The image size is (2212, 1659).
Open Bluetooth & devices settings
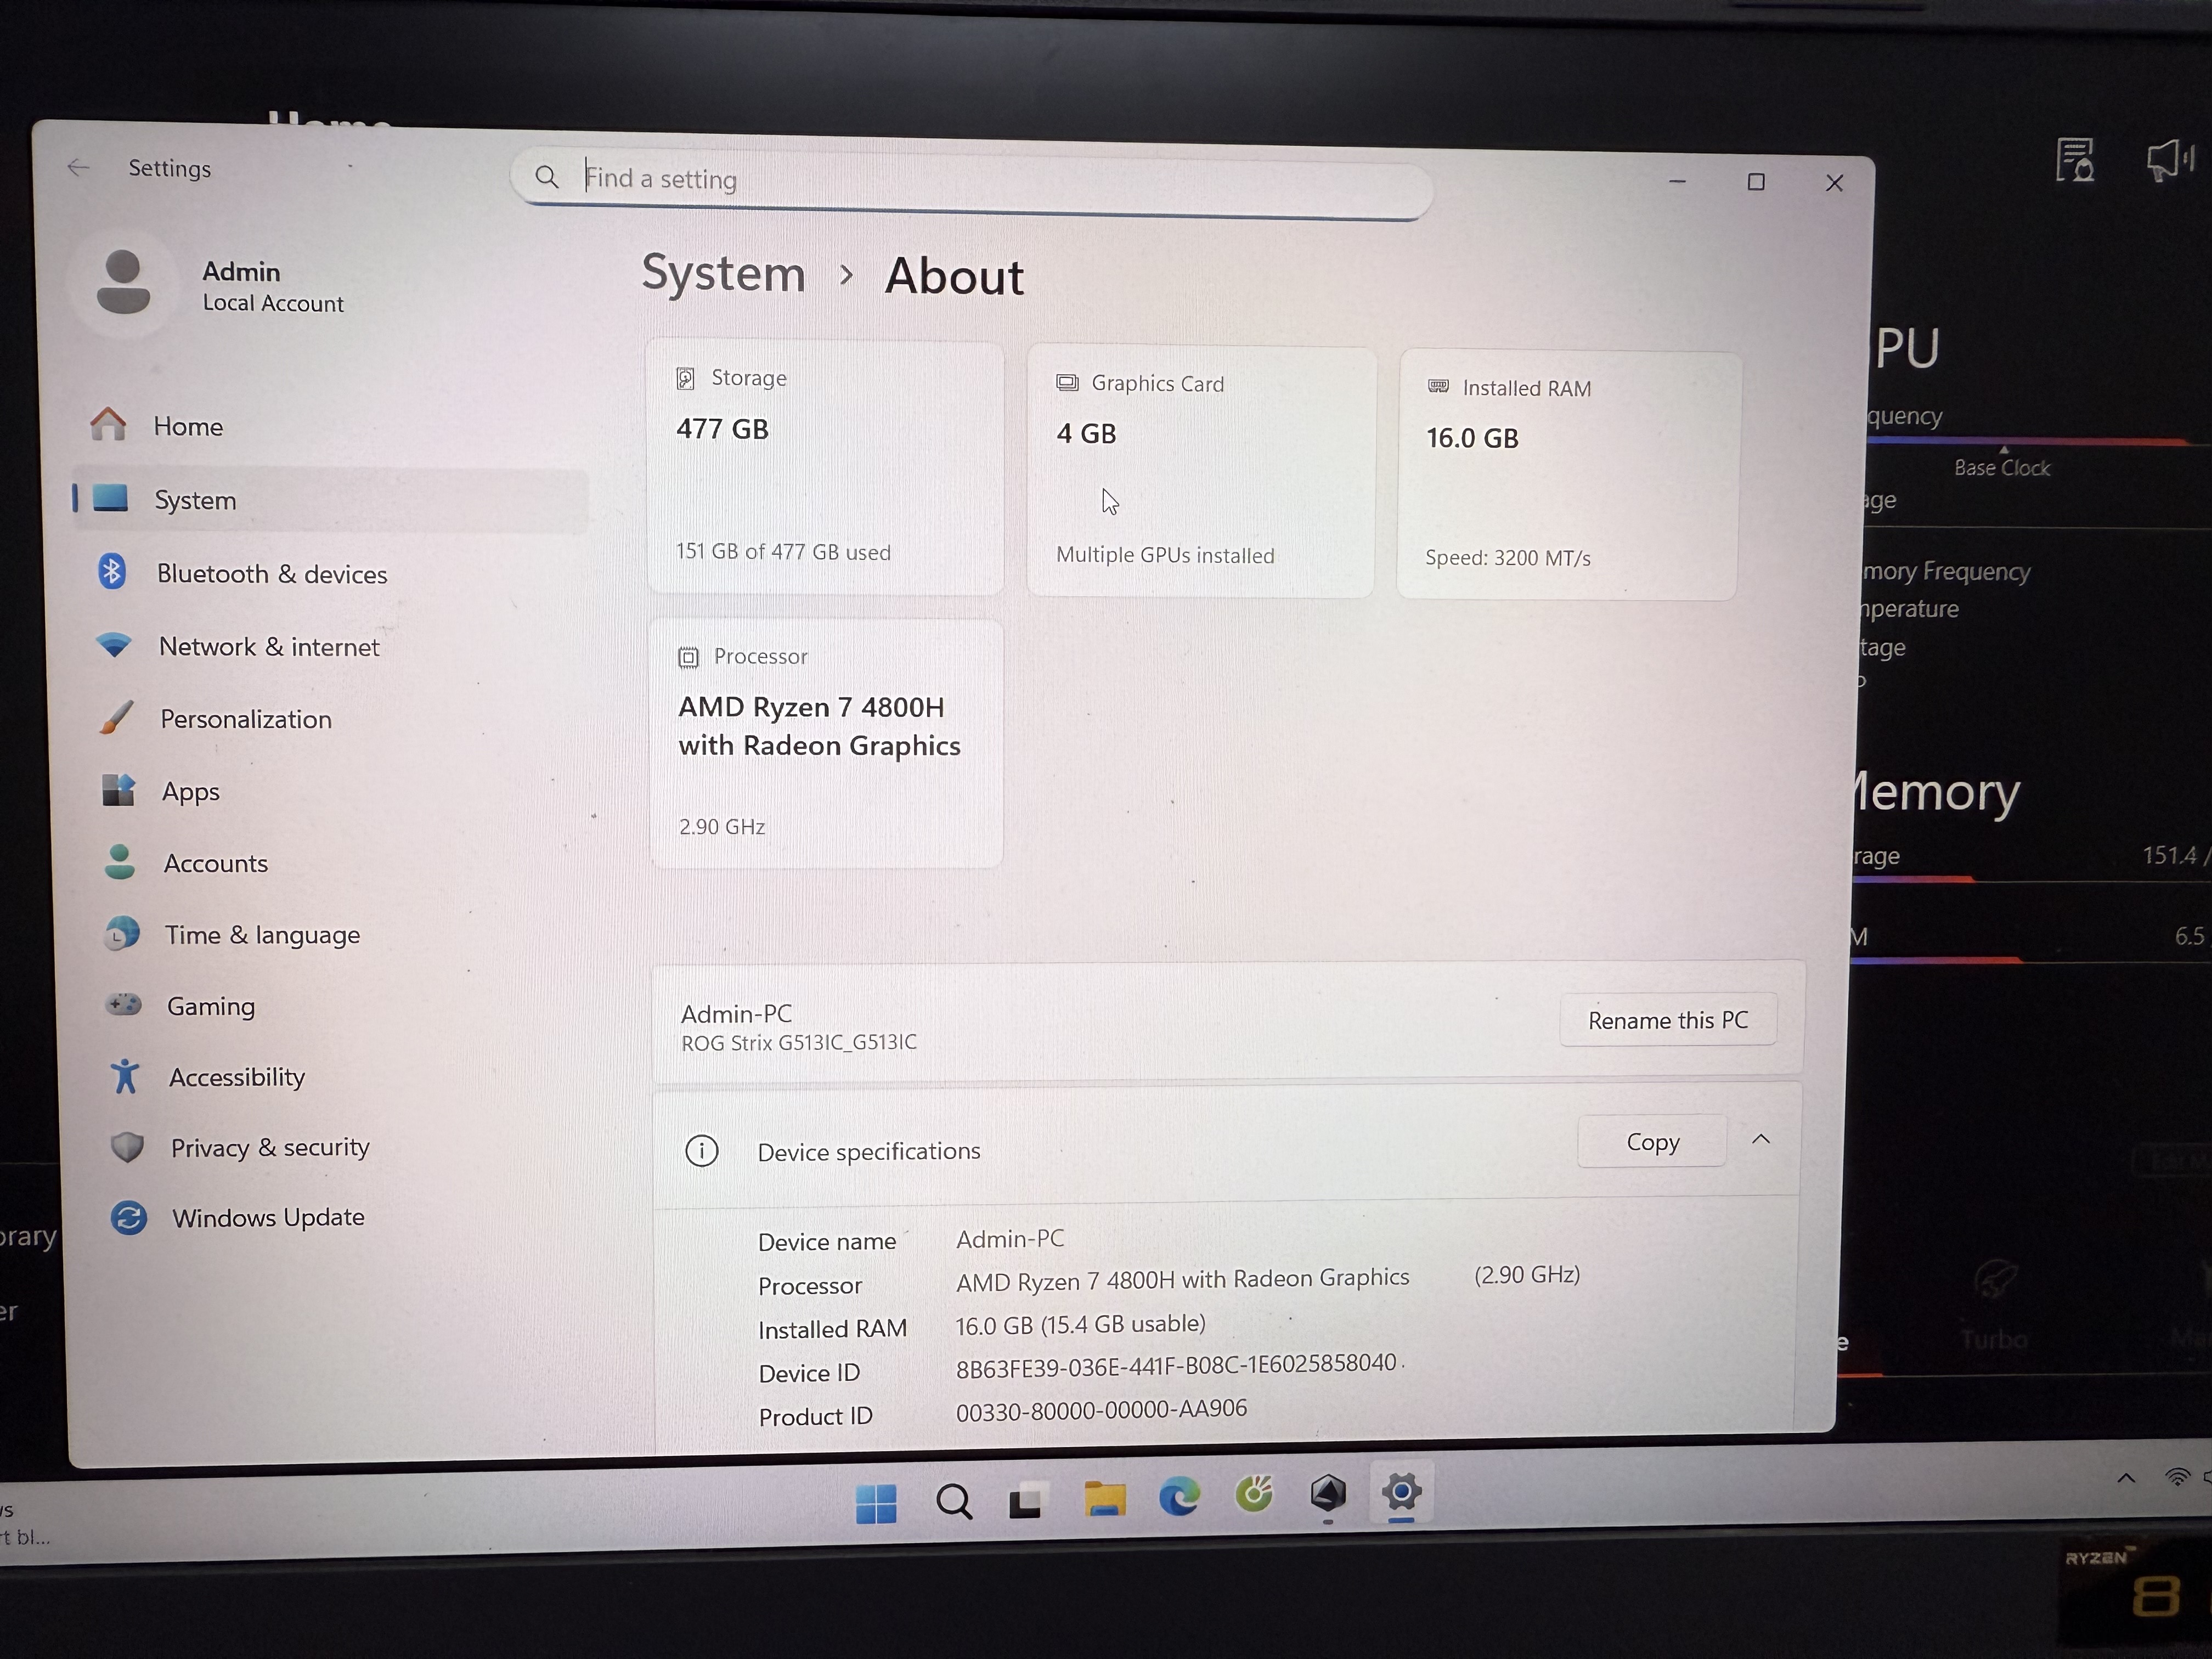(271, 574)
